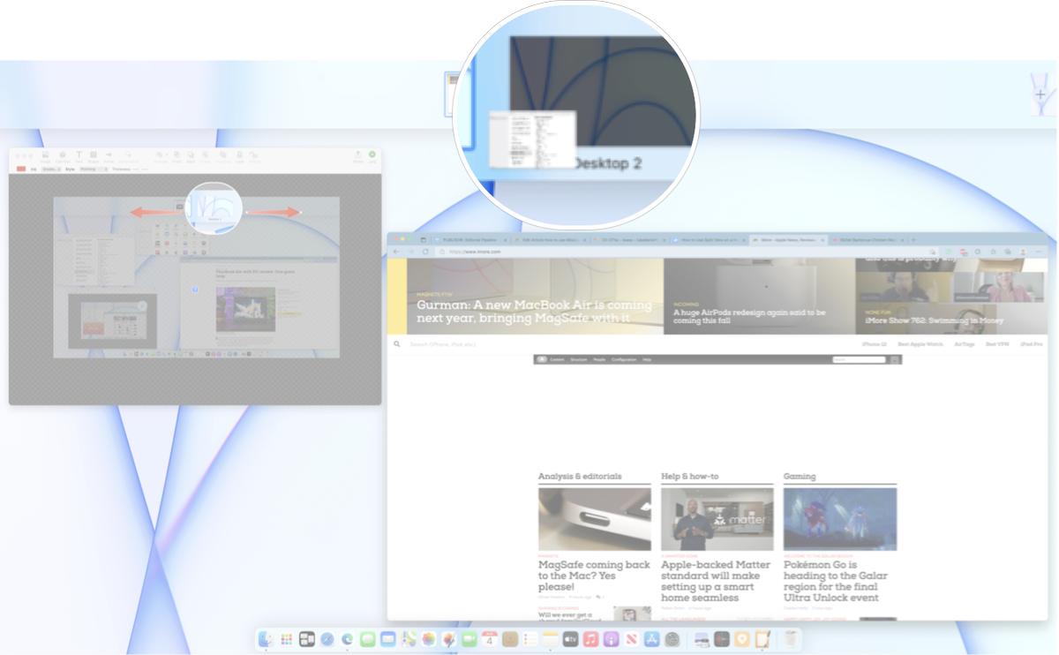This screenshot has height=655, width=1059.
Task: Click the Image insert icon
Action: pos(45,155)
